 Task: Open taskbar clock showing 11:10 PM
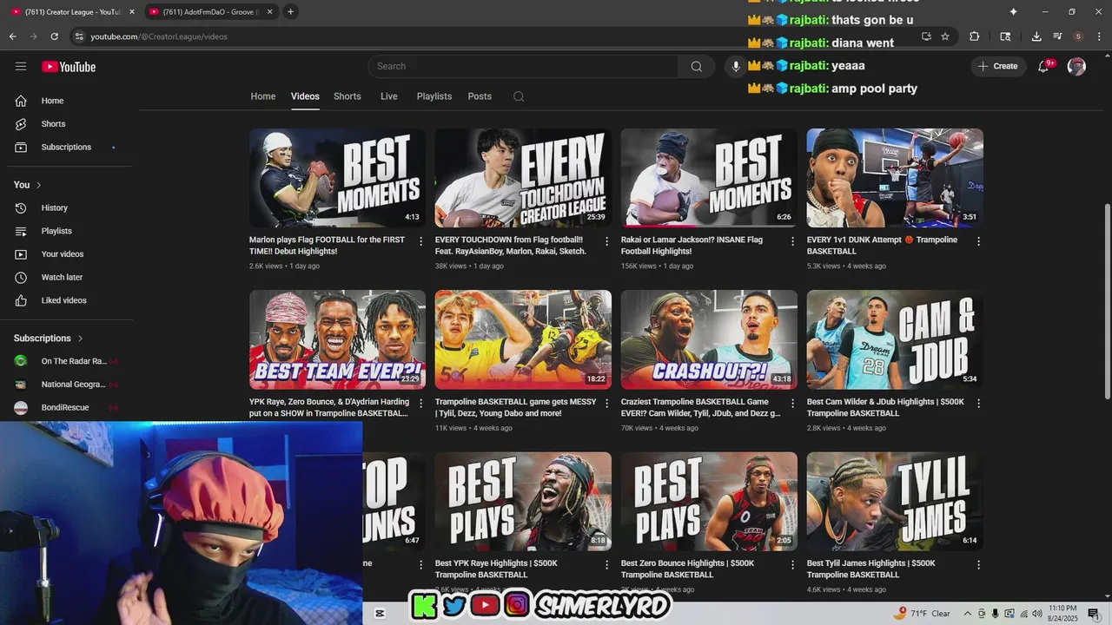click(1062, 614)
